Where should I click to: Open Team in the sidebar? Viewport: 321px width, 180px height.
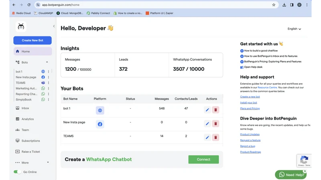click(22, 130)
